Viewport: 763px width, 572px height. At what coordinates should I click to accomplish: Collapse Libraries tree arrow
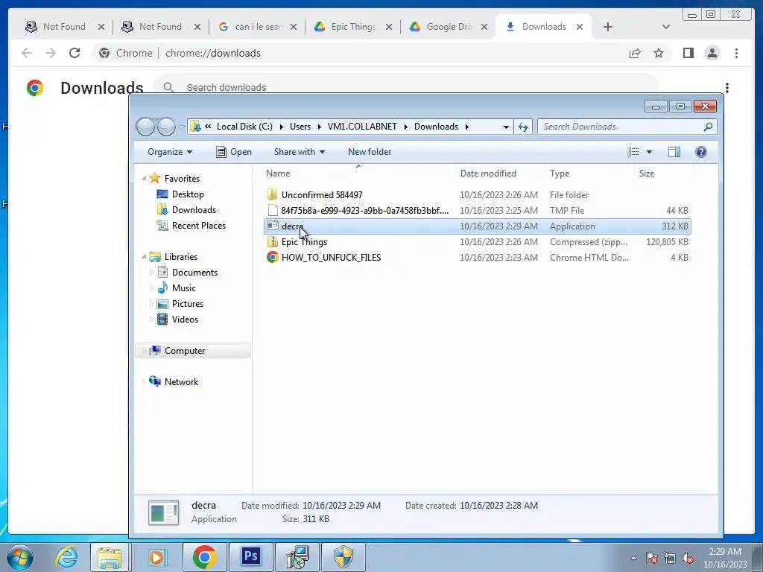[144, 257]
